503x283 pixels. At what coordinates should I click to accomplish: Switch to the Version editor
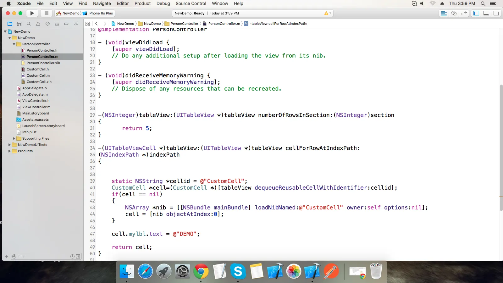tap(464, 13)
